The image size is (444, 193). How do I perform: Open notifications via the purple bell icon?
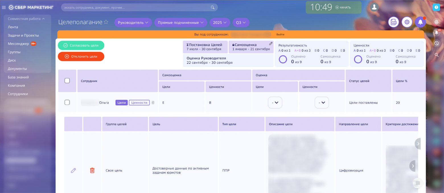click(x=420, y=22)
